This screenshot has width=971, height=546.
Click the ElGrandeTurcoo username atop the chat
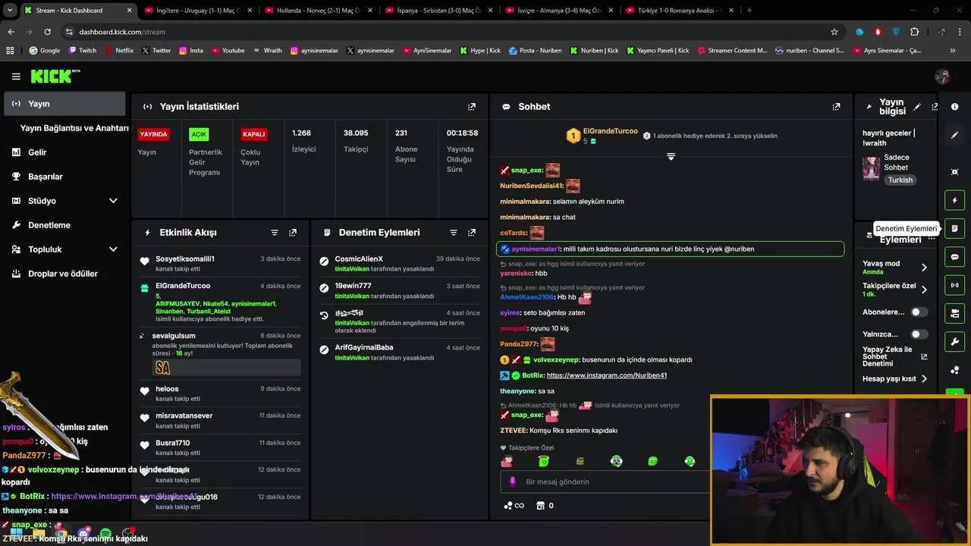click(x=610, y=131)
